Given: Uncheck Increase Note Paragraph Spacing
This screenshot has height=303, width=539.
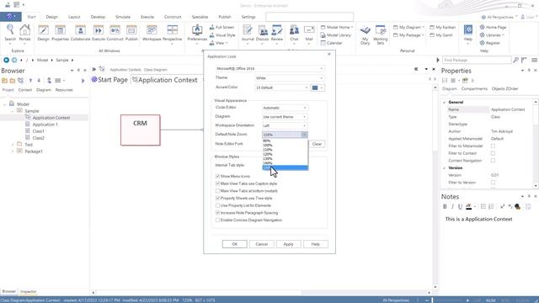Looking at the screenshot, I should click(x=217, y=213).
